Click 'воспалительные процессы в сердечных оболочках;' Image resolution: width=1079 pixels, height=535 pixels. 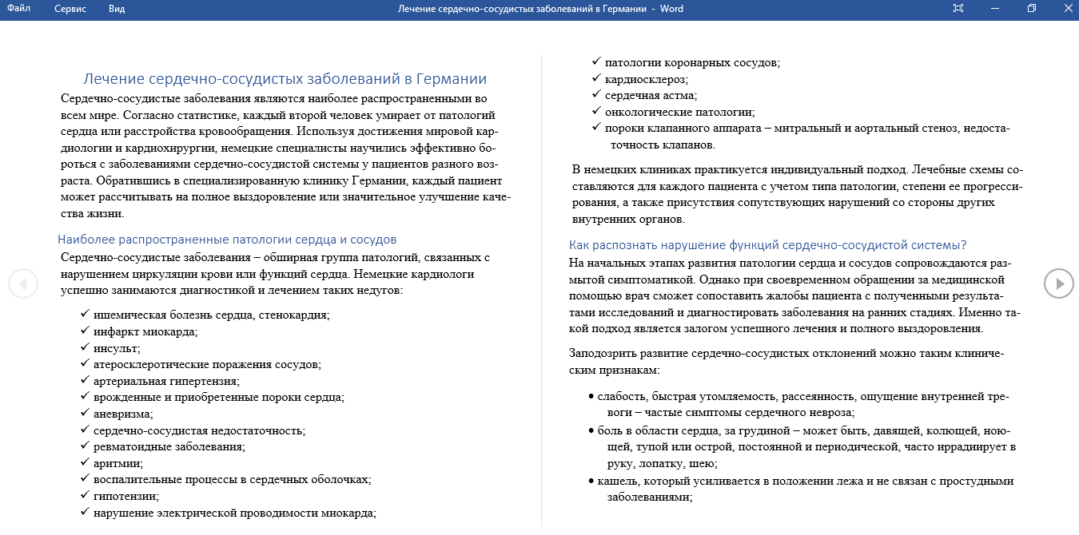point(232,480)
